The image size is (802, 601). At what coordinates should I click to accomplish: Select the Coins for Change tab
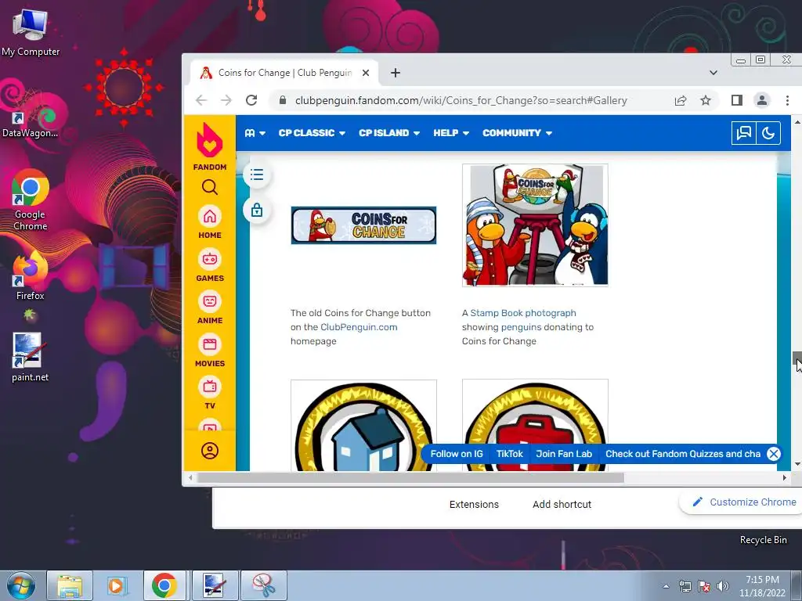pos(284,73)
